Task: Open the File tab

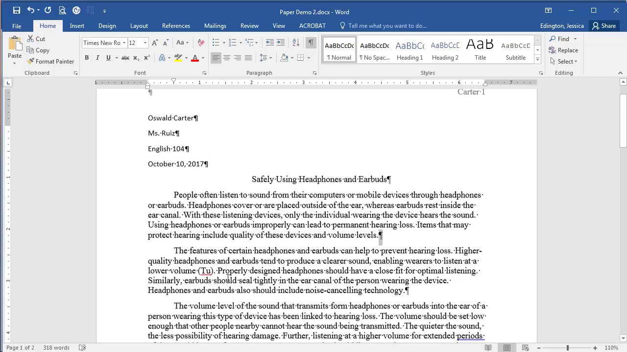Action: (x=17, y=26)
